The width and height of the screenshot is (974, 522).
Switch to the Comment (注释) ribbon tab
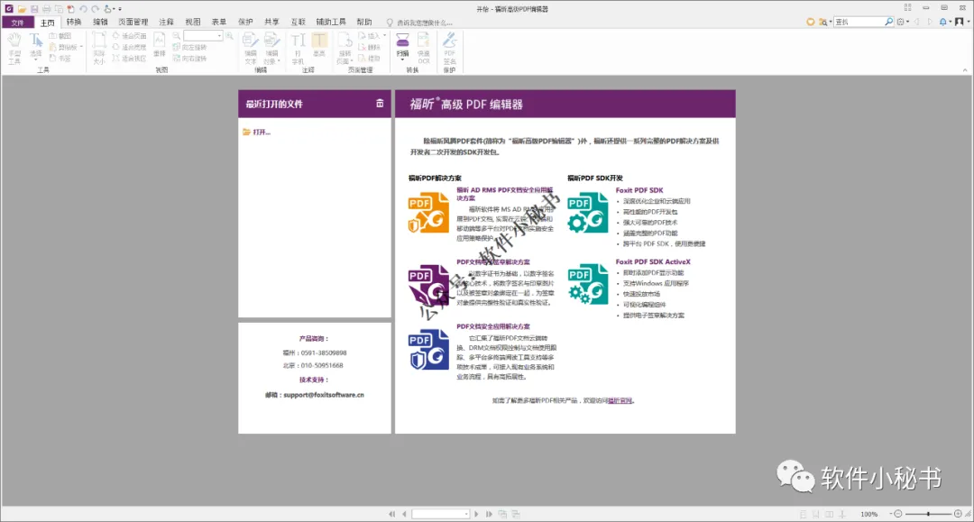point(167,23)
